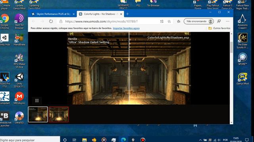
Task: Select the red-outlined second gallery thumbnail
Action: coord(59,114)
